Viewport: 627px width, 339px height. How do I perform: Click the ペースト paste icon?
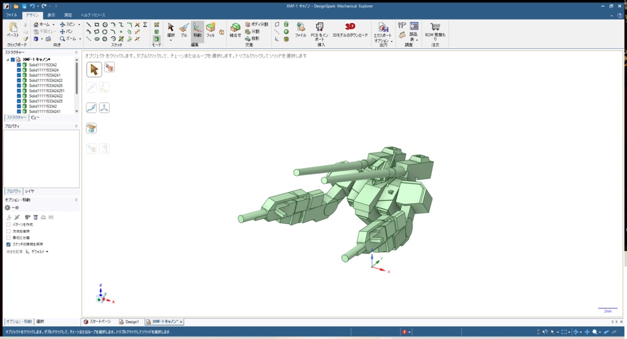point(13,30)
